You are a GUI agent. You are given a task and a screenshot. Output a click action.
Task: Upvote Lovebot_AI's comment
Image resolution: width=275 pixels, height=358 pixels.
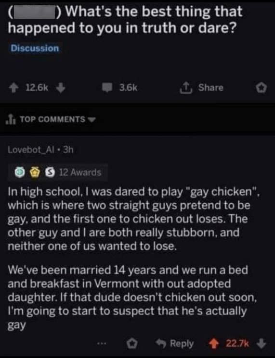tap(214, 344)
